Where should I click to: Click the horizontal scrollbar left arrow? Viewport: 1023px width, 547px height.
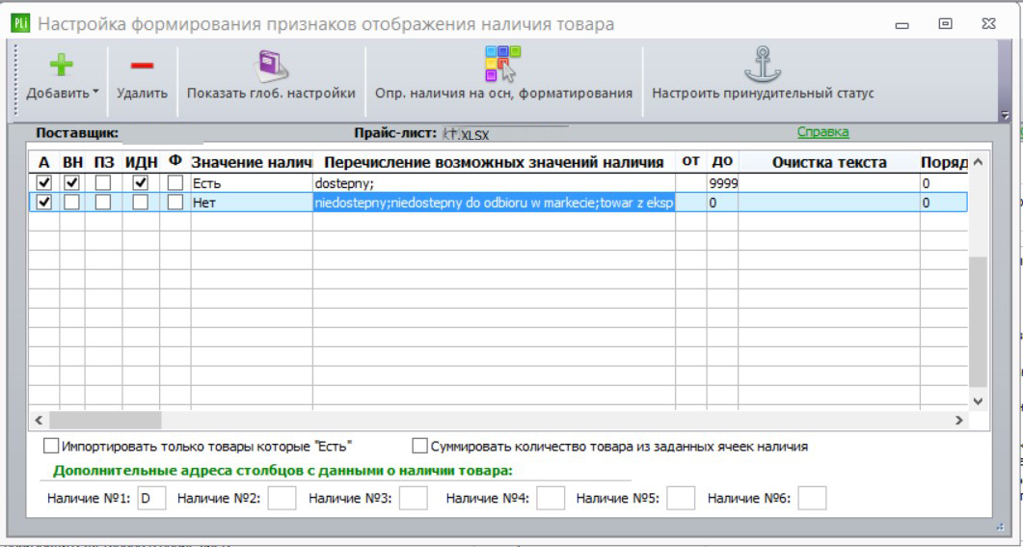click(x=39, y=421)
